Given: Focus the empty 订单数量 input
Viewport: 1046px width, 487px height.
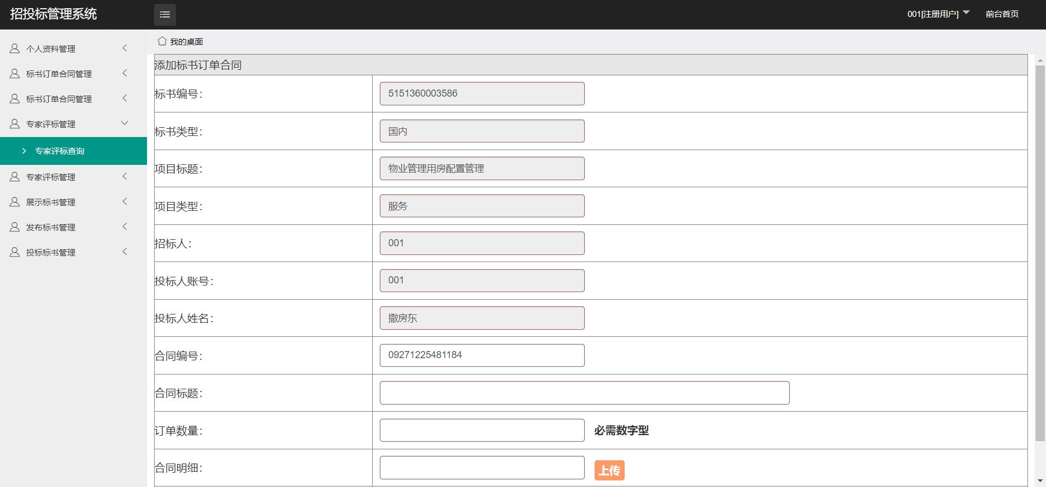Looking at the screenshot, I should point(482,430).
